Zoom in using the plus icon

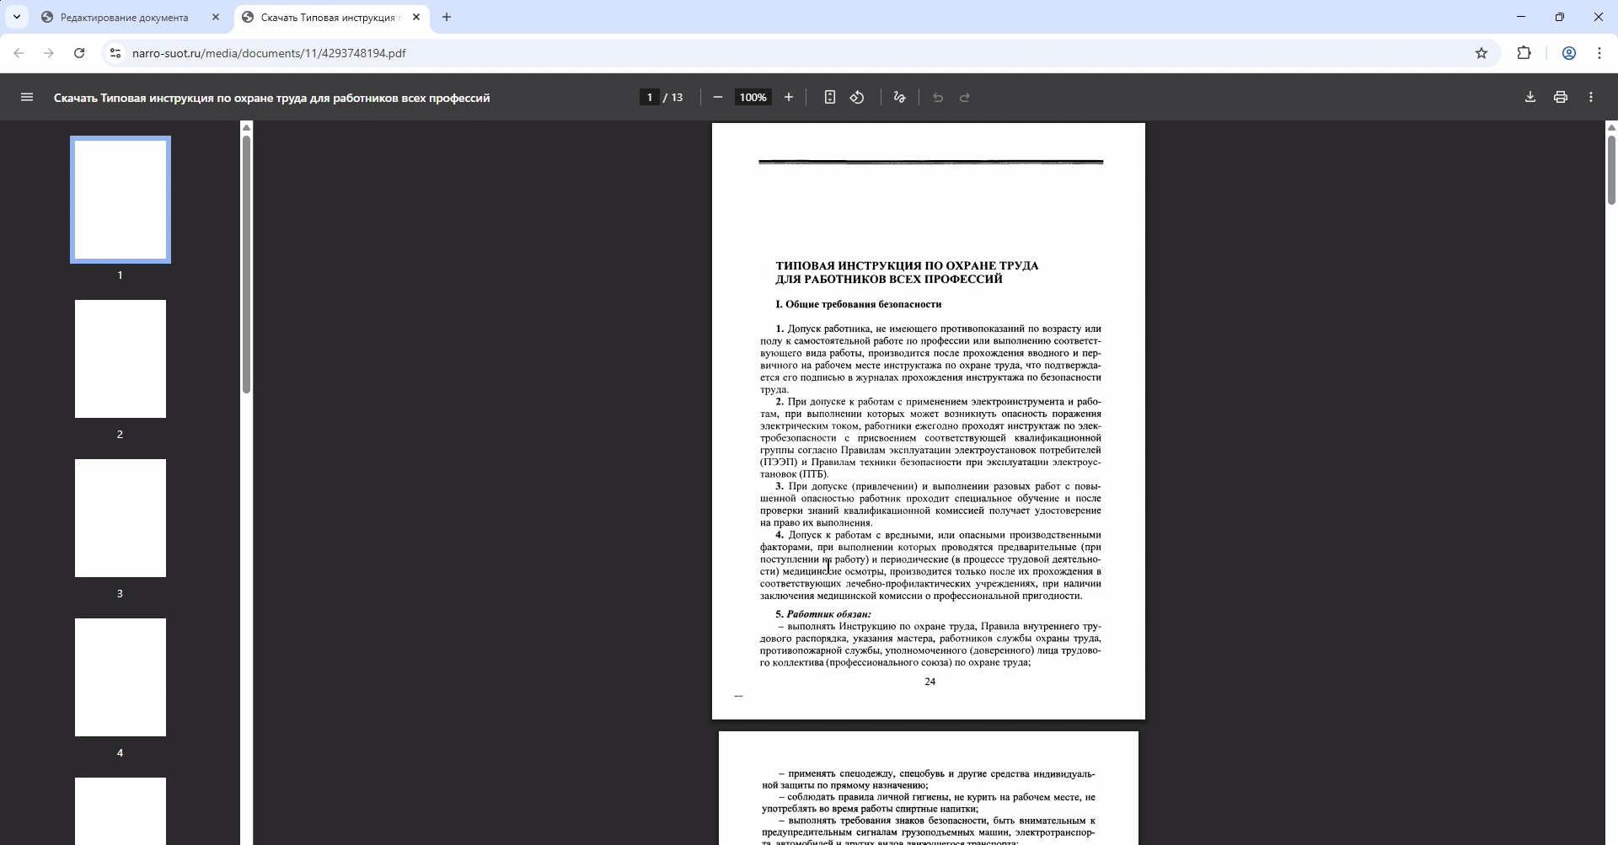(x=789, y=97)
